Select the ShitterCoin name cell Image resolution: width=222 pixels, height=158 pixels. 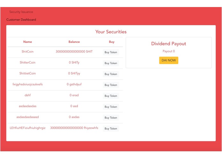click(x=27, y=62)
